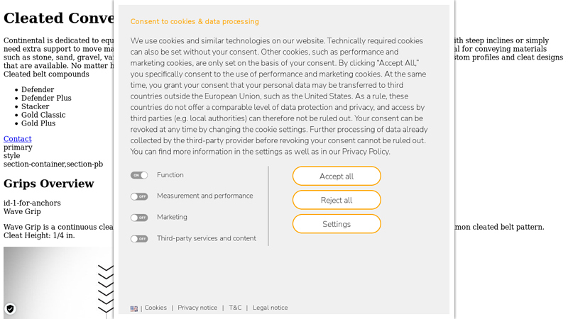This screenshot has width=568, height=319.
Task: Click the Grips Overview heading
Action: tap(49, 184)
